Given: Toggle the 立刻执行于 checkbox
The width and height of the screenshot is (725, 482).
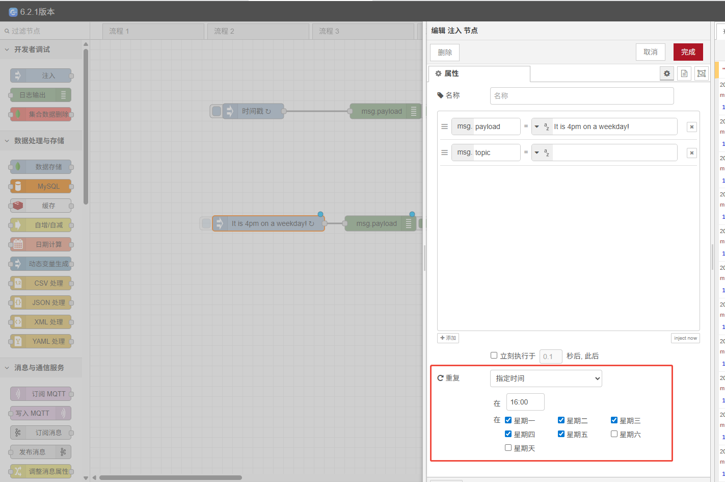Looking at the screenshot, I should click(x=494, y=356).
